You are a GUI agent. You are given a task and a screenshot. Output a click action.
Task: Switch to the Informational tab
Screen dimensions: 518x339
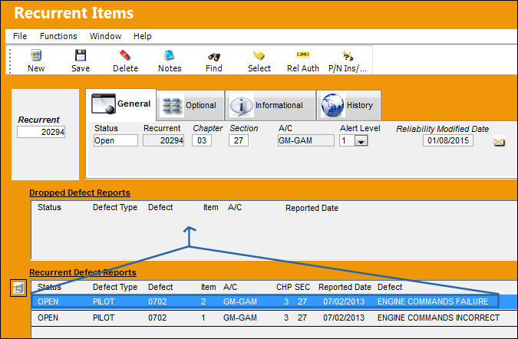click(270, 105)
